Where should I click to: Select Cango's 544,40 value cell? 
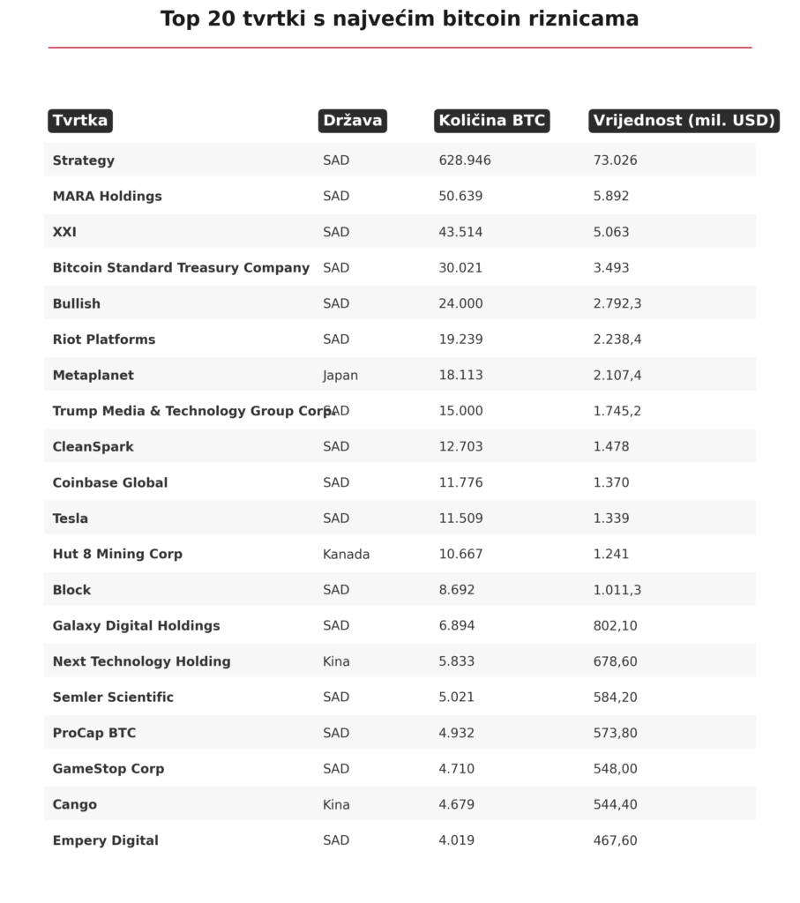[615, 804]
